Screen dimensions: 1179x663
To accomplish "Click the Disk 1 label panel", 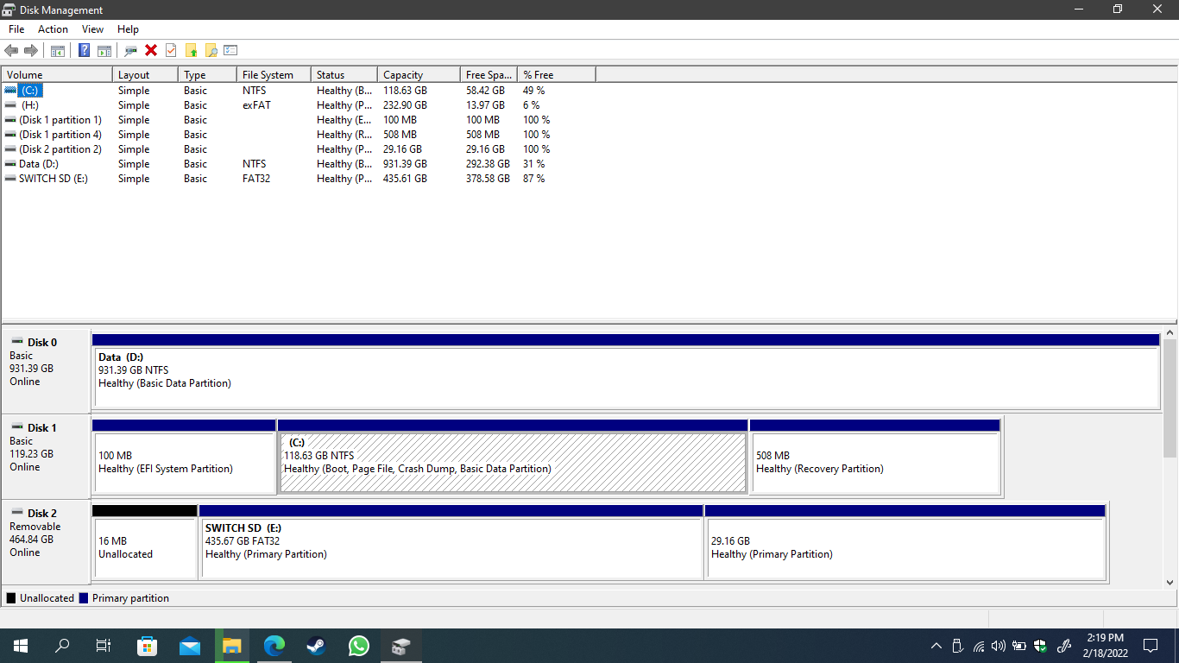I will [x=46, y=455].
